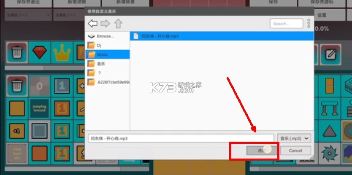Open the 音乐 (.mp3) file type dropdown
The image size is (352, 175).
294,138
